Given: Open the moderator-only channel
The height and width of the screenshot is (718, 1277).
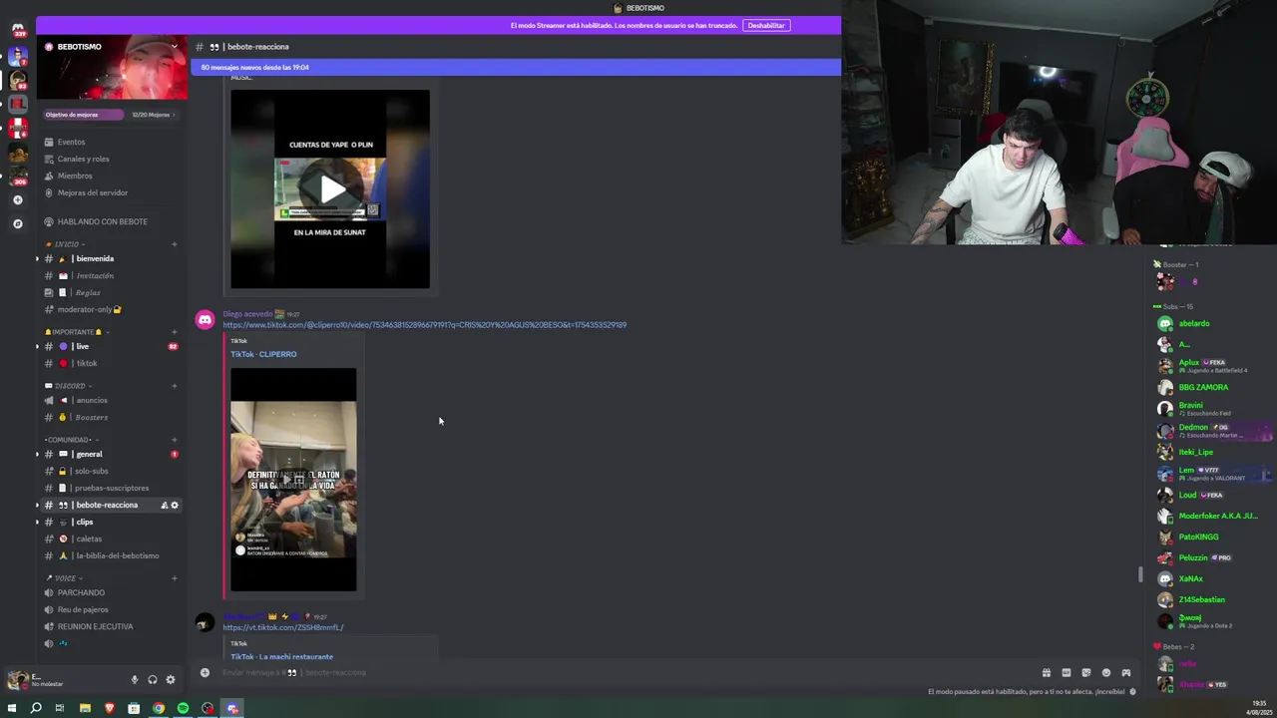Looking at the screenshot, I should 90,309.
